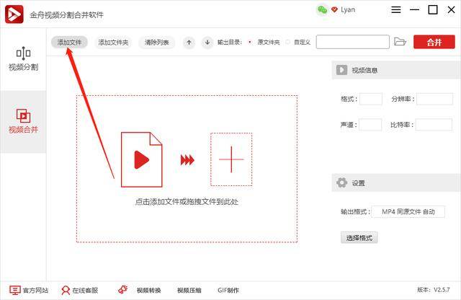Open the 输出格式 MP4 format field
Image resolution: width=461 pixels, height=300 pixels.
tap(408, 212)
